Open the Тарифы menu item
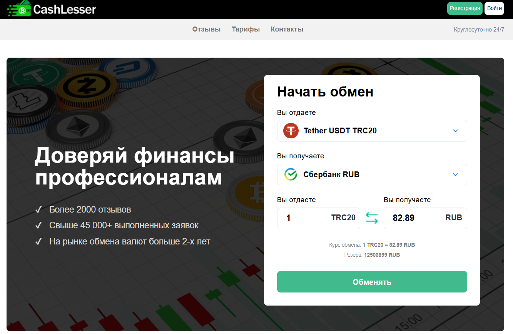This screenshot has height=334, width=513. tap(246, 29)
